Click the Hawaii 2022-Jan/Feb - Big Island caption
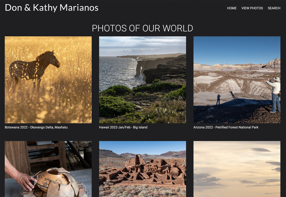This screenshot has width=286, height=197. coord(123,127)
